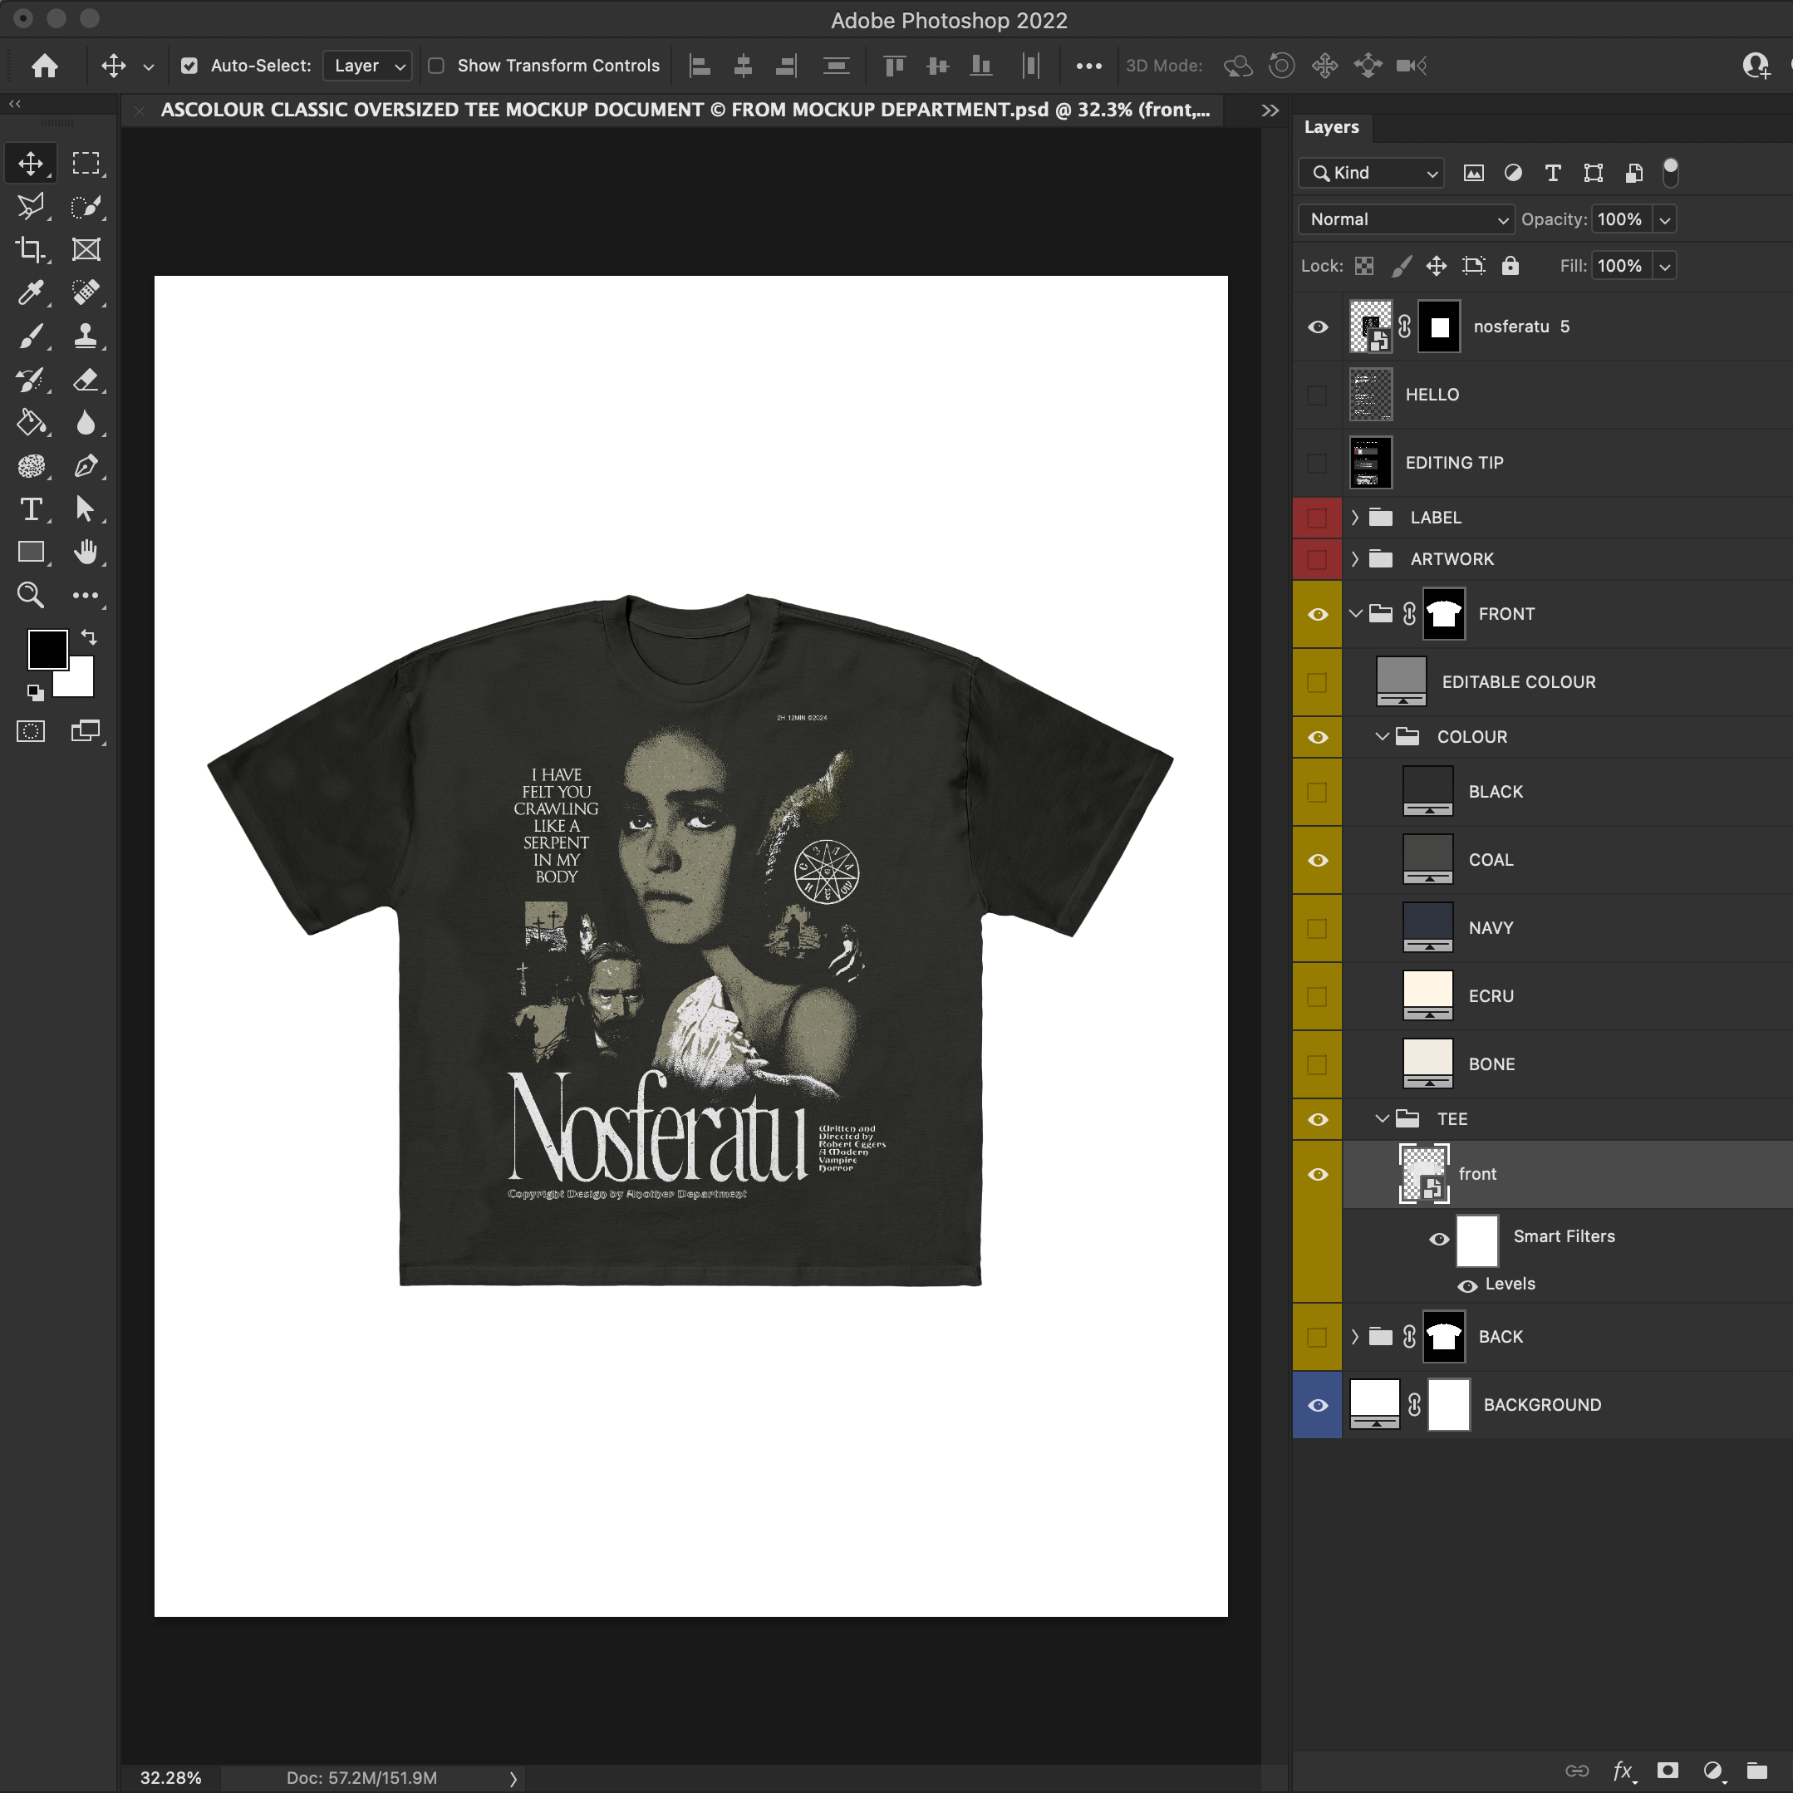
Task: Enable Show Transform Controls checkbox
Action: point(436,66)
